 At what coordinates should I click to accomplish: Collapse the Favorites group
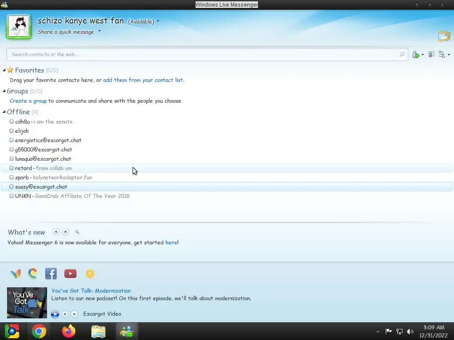point(4,70)
